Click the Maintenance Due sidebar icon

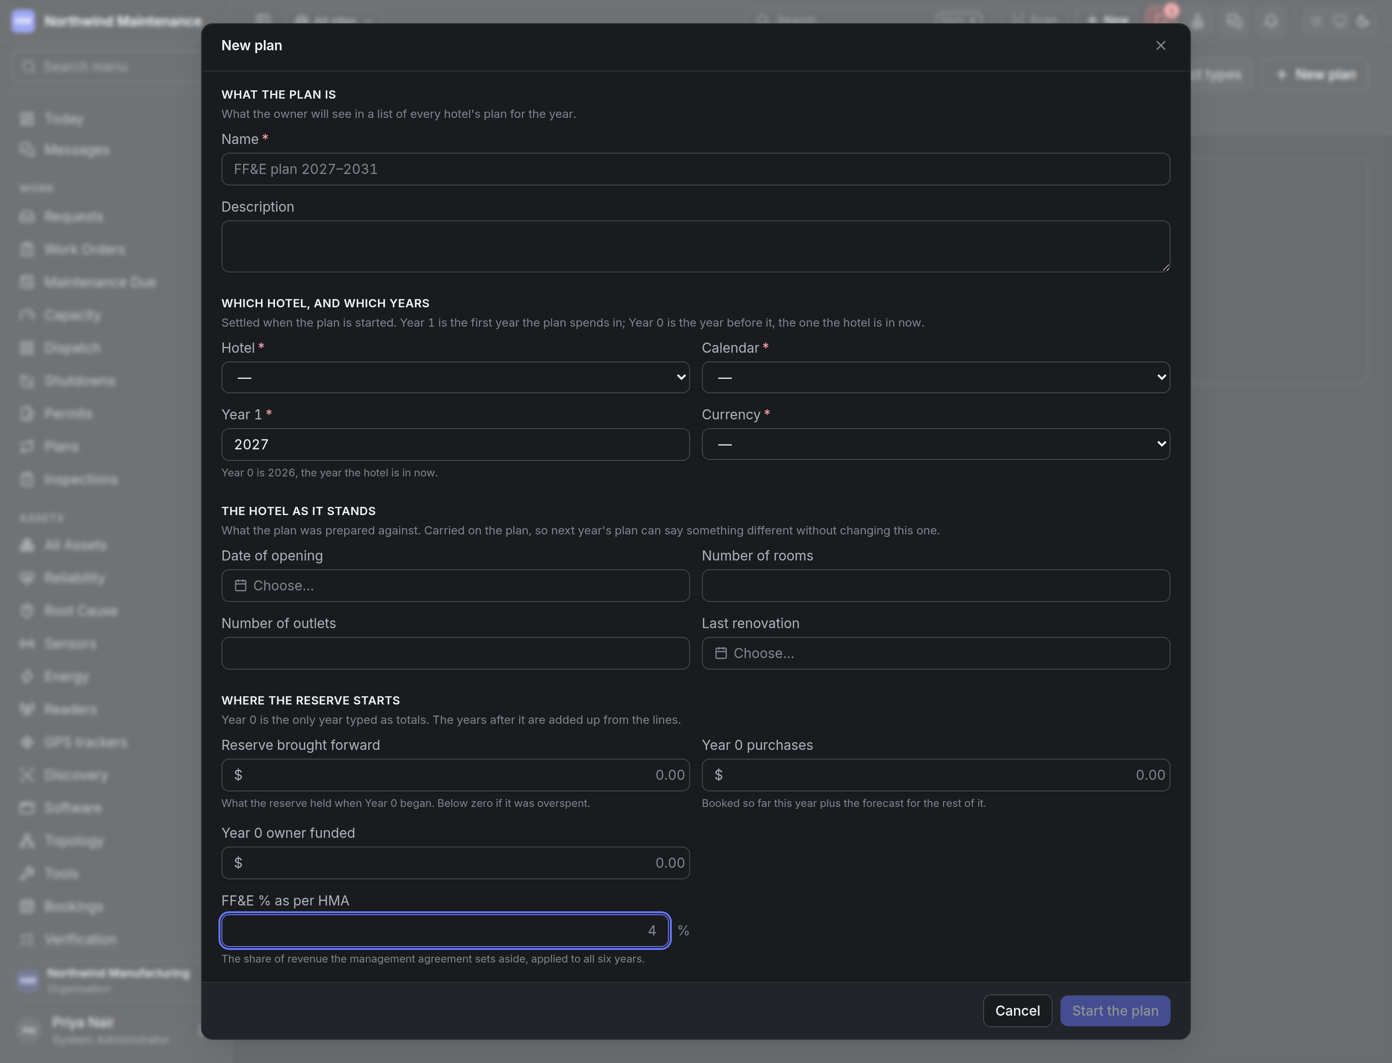pyautogui.click(x=27, y=282)
